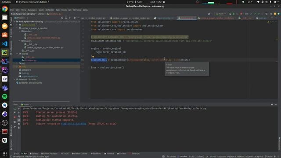Toggle soft-wrap in Run panel sidebar
Image resolution: width=281 pixels, height=158 pixels.
click(x=19, y=116)
